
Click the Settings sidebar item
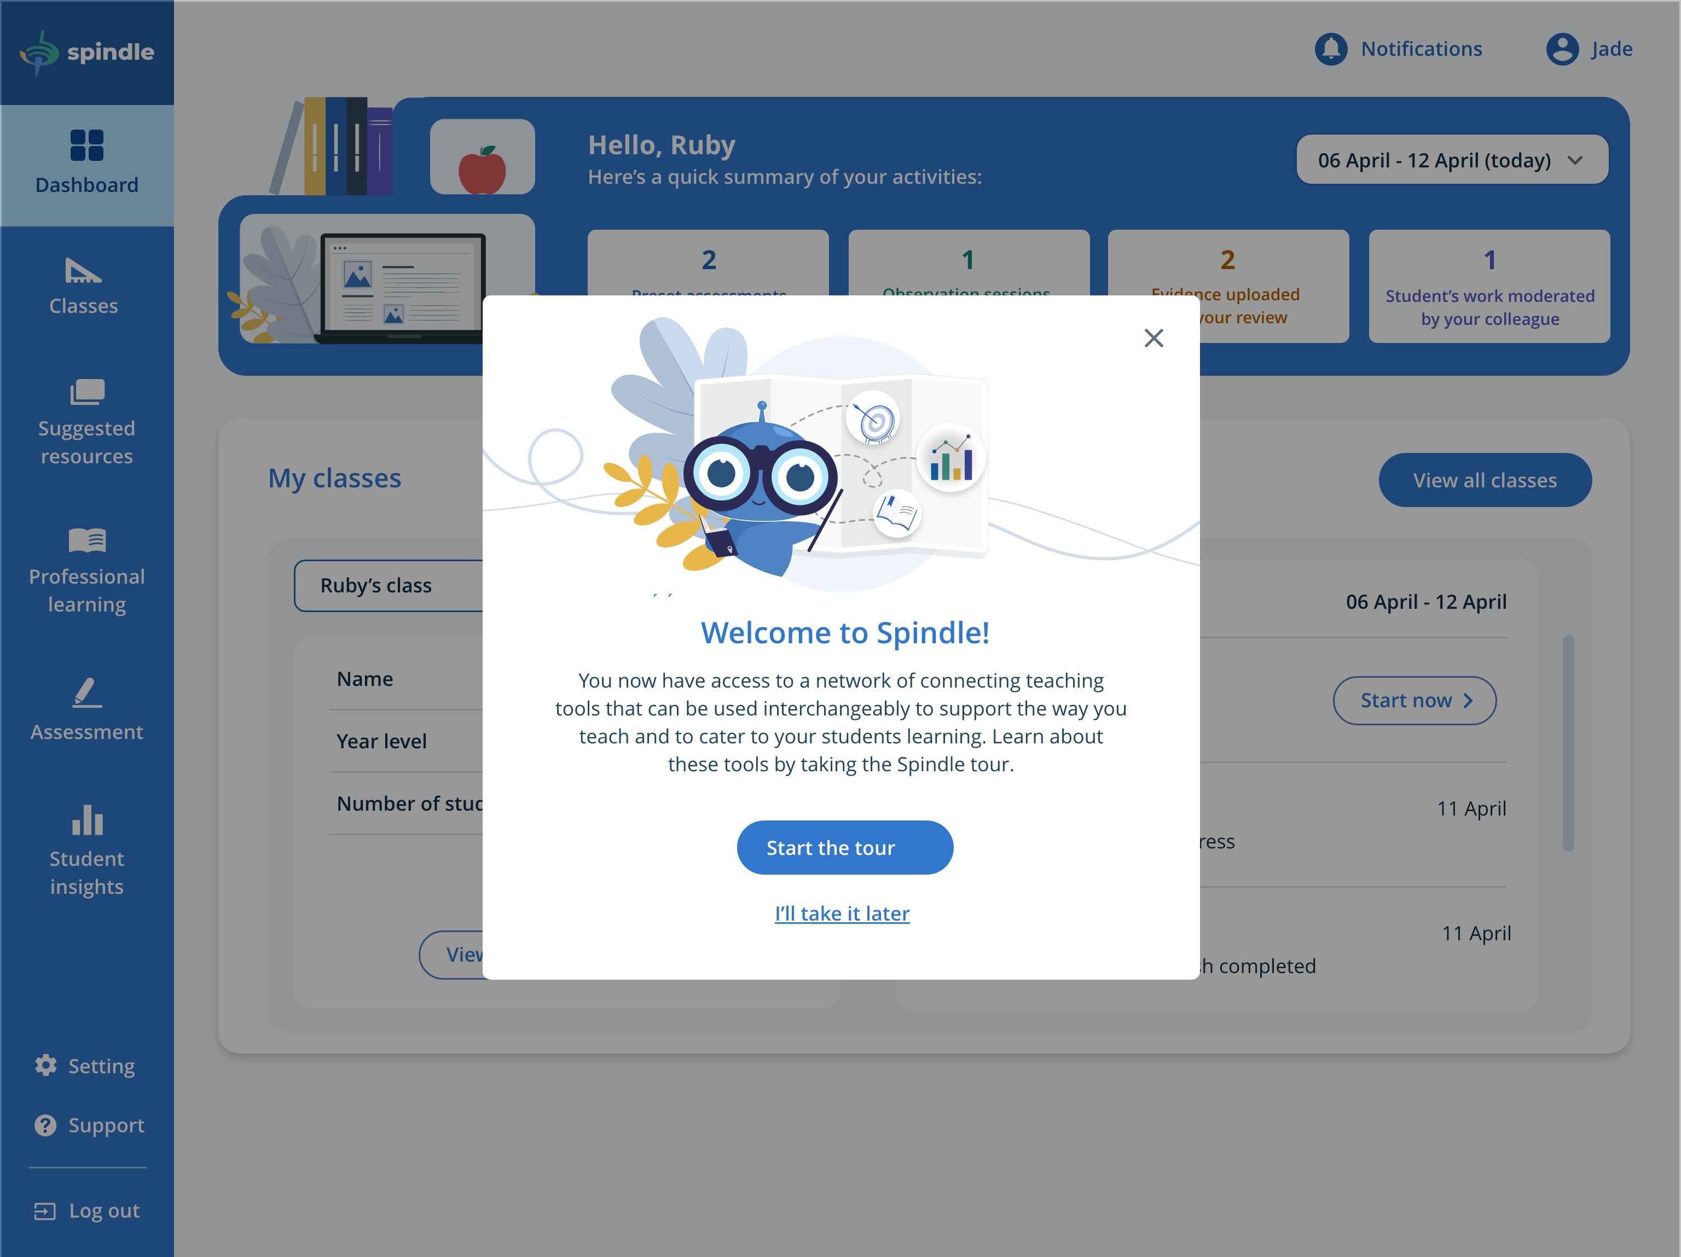click(86, 1064)
